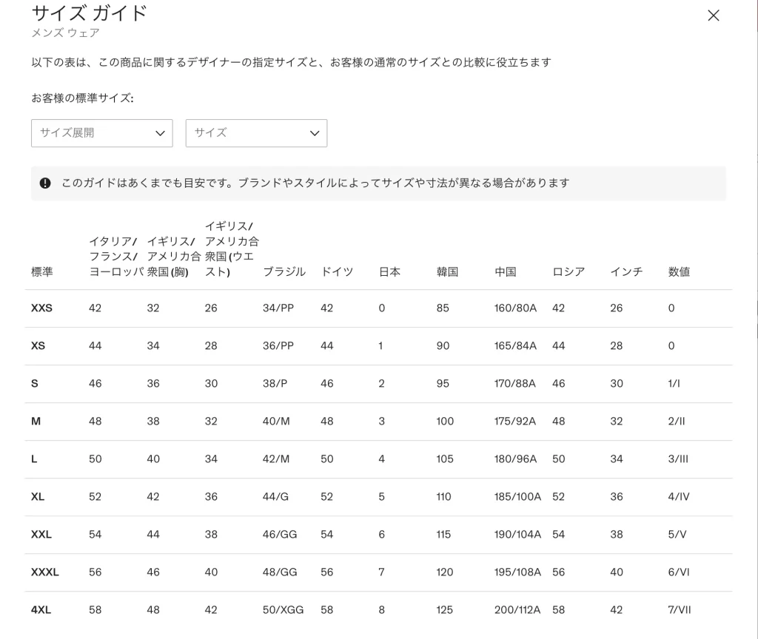Click the 5/V numeric size cell
Screen dimensions: 758x639
[677, 534]
